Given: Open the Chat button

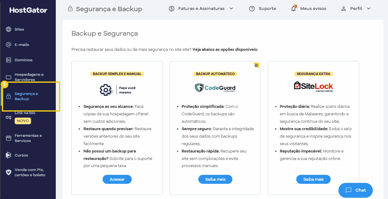Looking at the screenshot, I should point(355,190).
